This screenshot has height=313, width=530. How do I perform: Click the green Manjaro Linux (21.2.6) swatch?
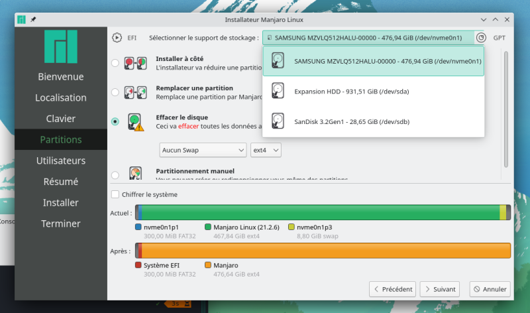(208, 227)
